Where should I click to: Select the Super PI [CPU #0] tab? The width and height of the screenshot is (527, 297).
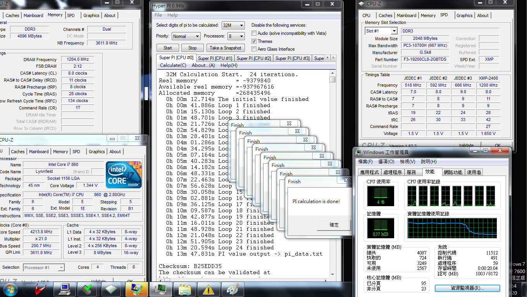[176, 58]
